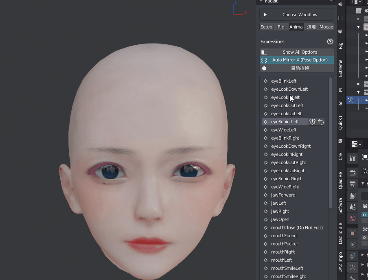
Task: Open the Quad Re sidebar tab
Action: click(340, 180)
